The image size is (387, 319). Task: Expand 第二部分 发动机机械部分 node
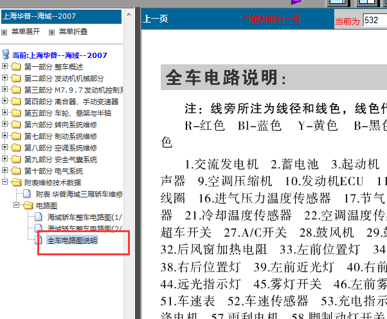click(x=4, y=78)
